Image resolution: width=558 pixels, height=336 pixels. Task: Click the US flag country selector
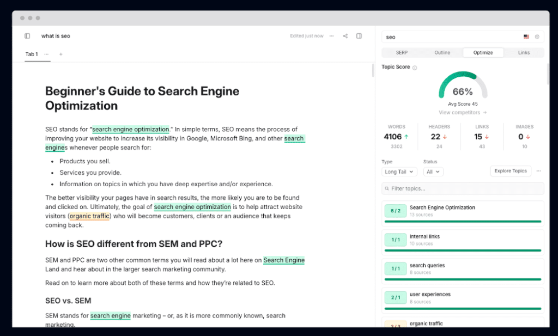click(x=526, y=36)
